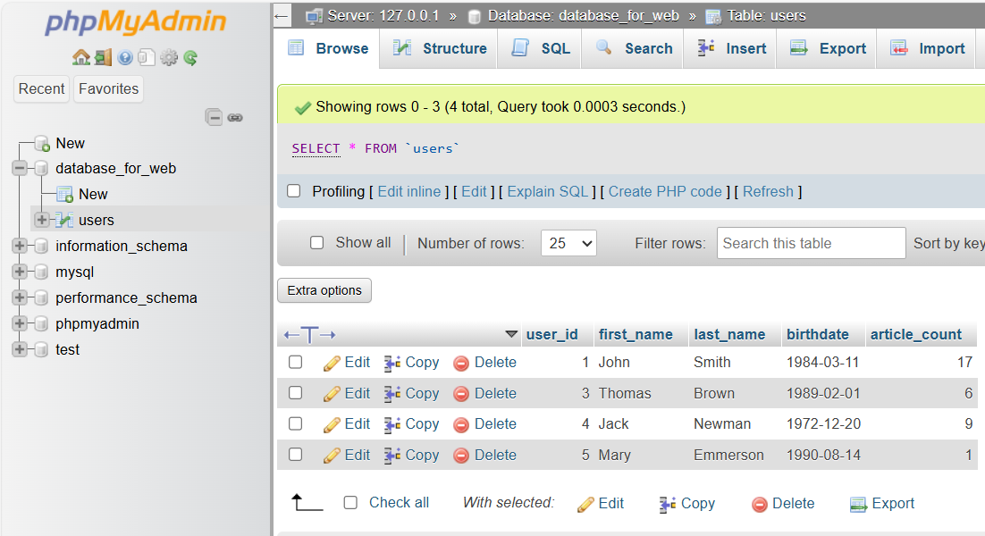The height and width of the screenshot is (536, 985).
Task: Expand the information_schema database node
Action: pos(20,246)
